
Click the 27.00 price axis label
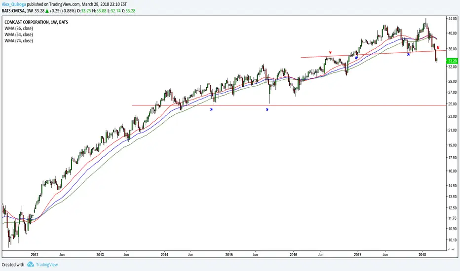(x=452, y=92)
